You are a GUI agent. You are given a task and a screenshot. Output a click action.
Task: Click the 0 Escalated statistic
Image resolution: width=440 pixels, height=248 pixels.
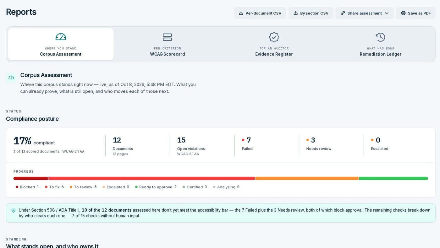[379, 143]
